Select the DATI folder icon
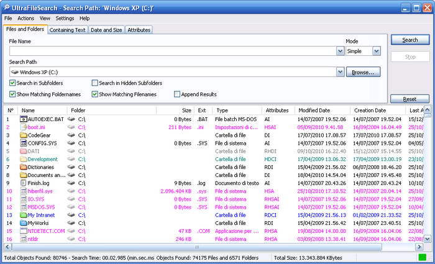Image resolution: width=435 pixels, height=264 pixels. [x=24, y=151]
